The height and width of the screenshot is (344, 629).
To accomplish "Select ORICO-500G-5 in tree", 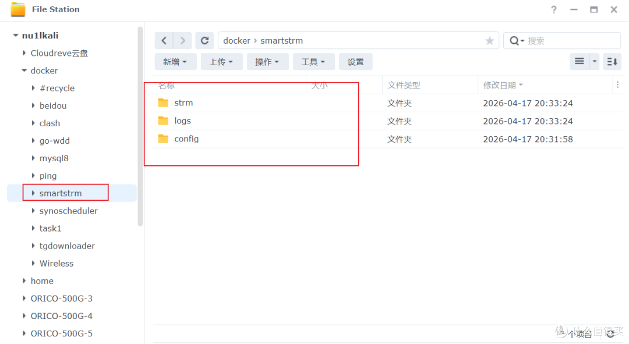I will point(61,334).
